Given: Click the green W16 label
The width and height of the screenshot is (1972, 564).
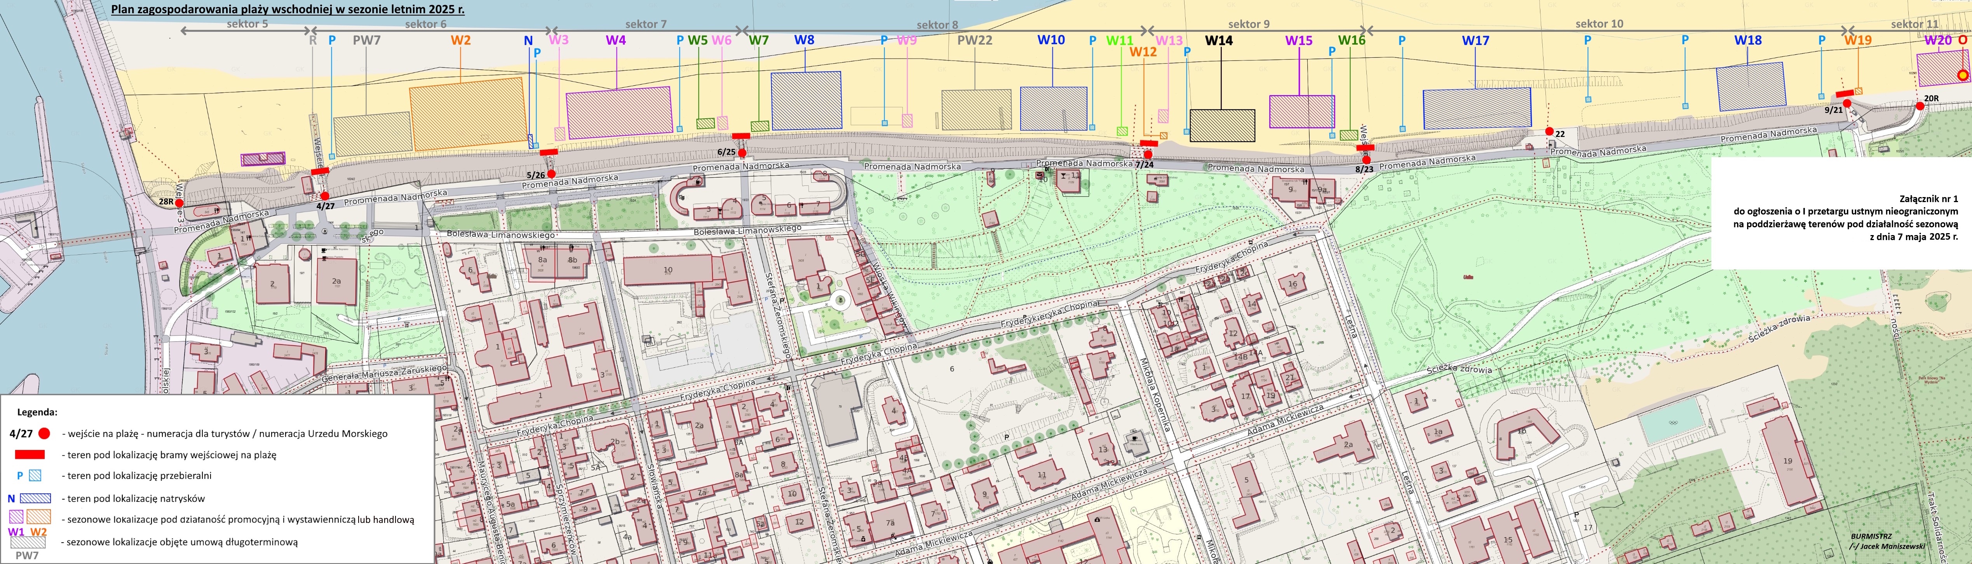Looking at the screenshot, I should 1352,40.
